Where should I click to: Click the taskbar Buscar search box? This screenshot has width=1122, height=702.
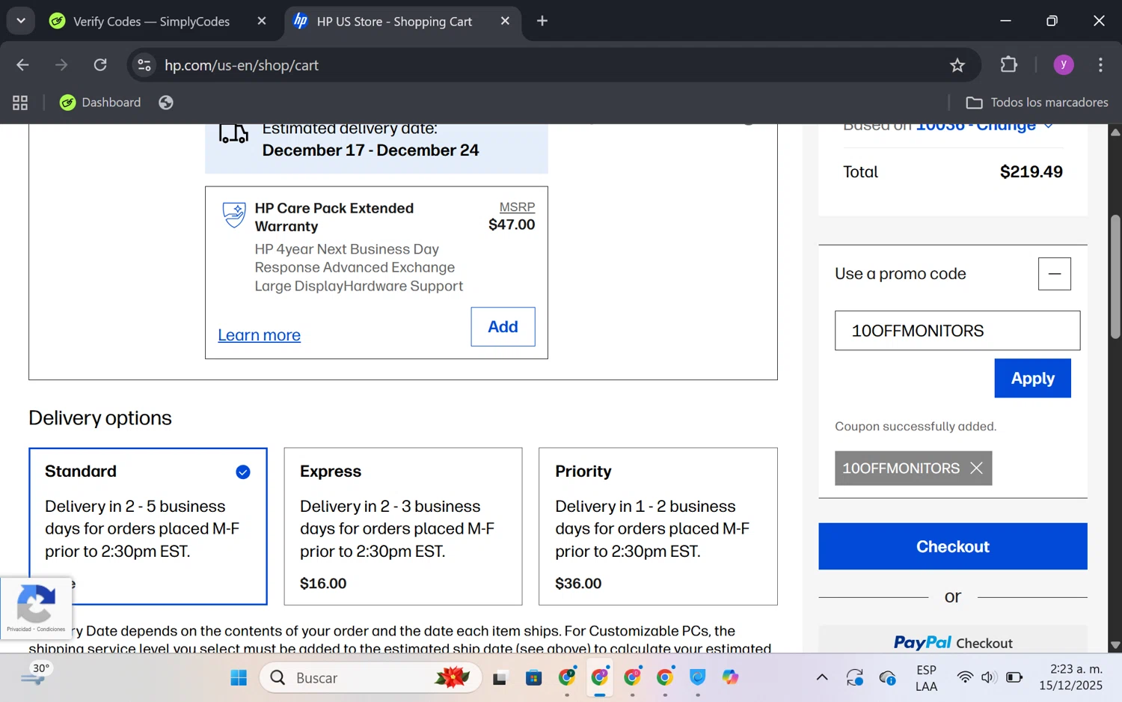click(371, 678)
